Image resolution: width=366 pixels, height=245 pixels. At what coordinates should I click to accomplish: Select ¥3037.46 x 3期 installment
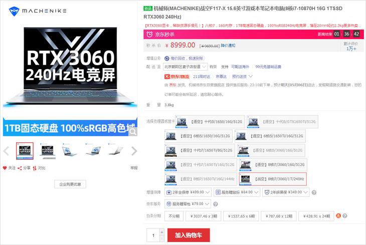point(204,216)
